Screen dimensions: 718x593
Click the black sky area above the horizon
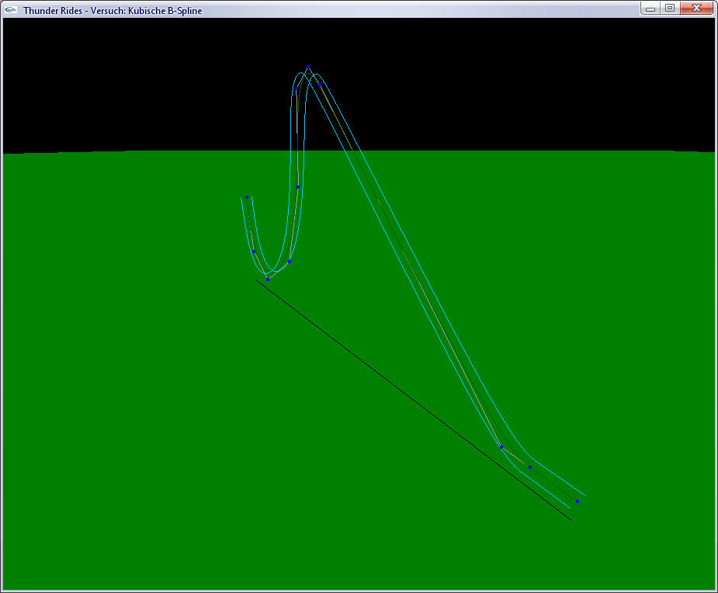(x=116, y=78)
